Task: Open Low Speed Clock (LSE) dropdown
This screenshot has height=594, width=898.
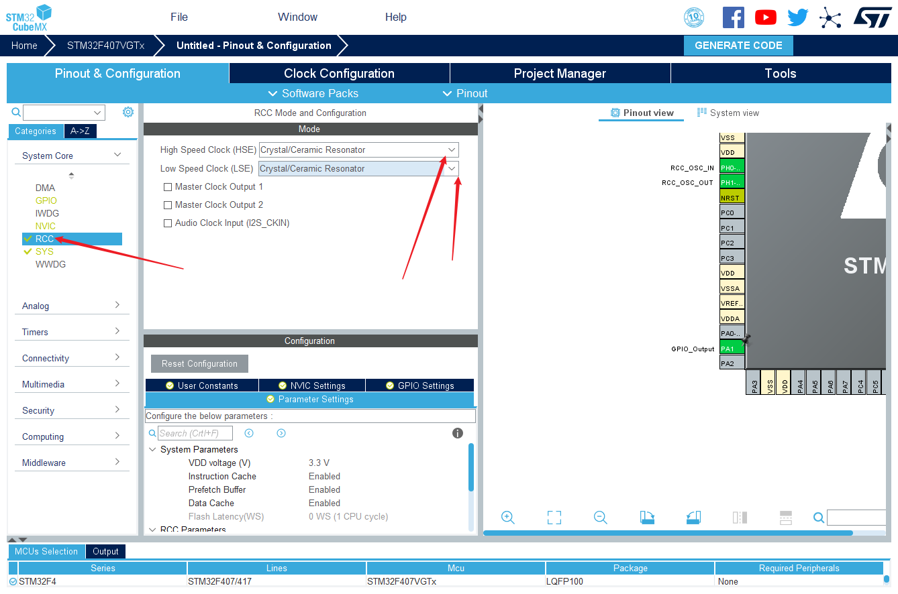Action: (359, 168)
